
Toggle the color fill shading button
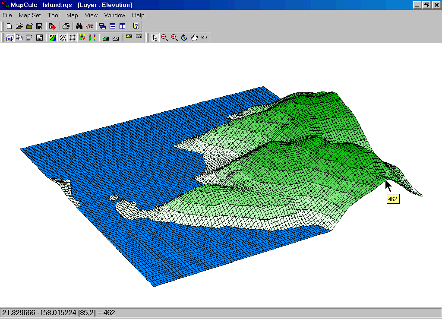tap(52, 38)
